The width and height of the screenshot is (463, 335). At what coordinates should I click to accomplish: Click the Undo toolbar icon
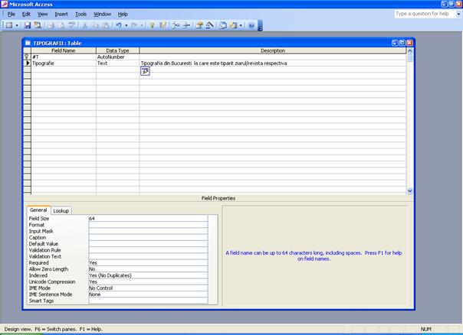(x=118, y=25)
